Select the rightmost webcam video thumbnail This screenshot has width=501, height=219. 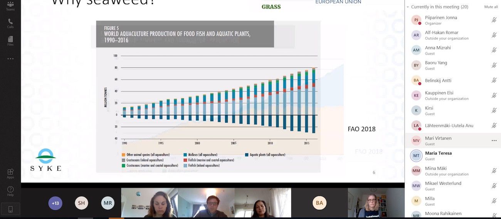376,203
